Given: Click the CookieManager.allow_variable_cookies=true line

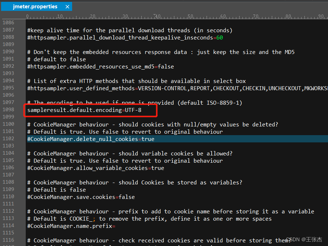Looking at the screenshot, I should coord(96,168).
